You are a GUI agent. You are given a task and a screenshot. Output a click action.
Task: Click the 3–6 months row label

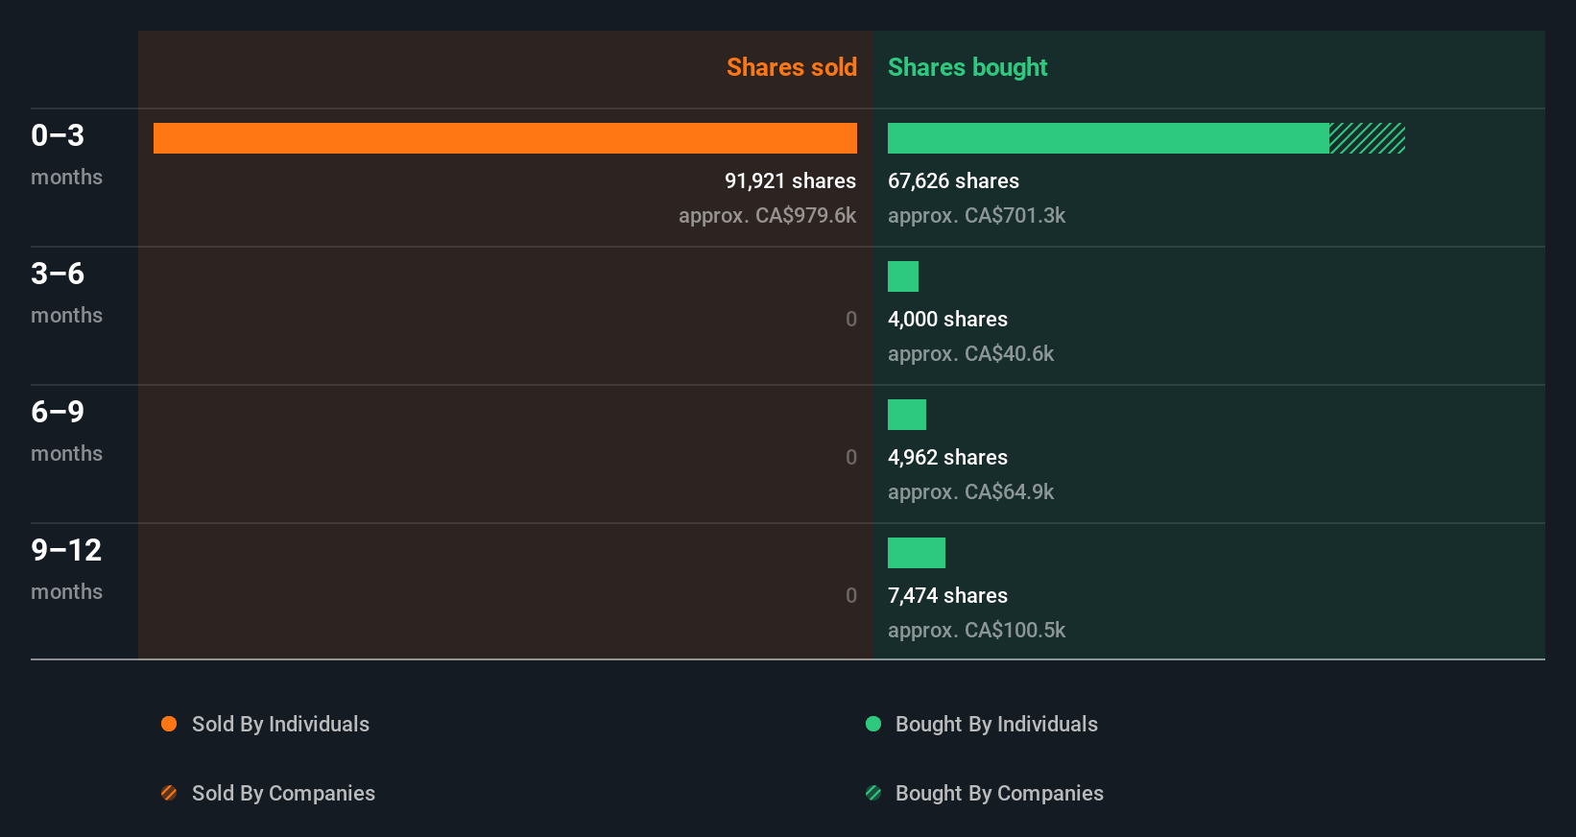(x=66, y=293)
